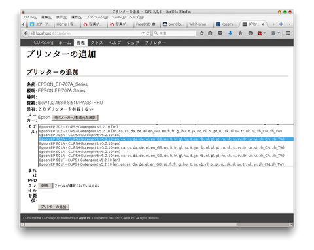Click the 他のメーカー/製造元を選択 button
The width and height of the screenshot is (314, 250).
pyautogui.click(x=75, y=118)
